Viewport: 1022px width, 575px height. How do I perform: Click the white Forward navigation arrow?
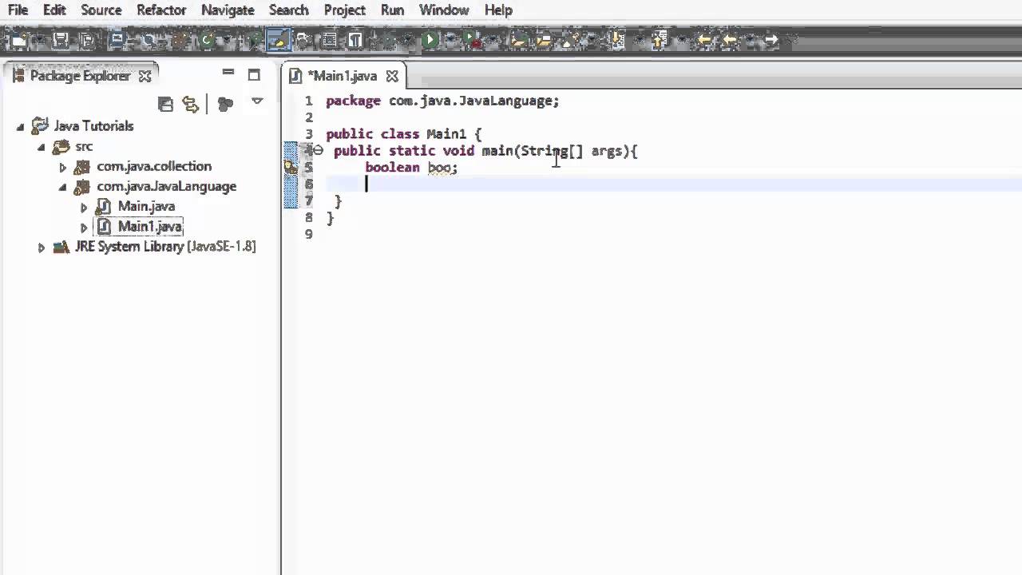[771, 39]
